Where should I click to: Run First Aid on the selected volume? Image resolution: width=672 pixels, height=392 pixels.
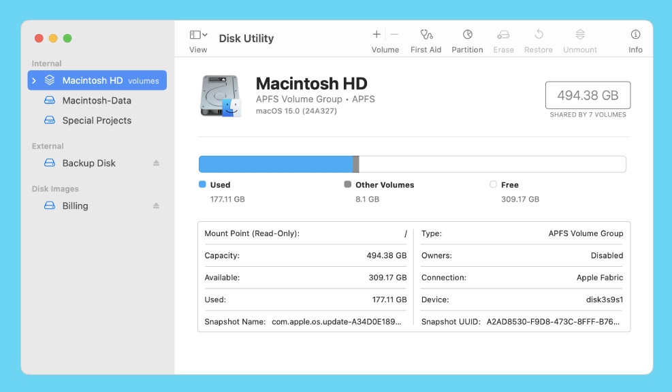[x=426, y=39]
